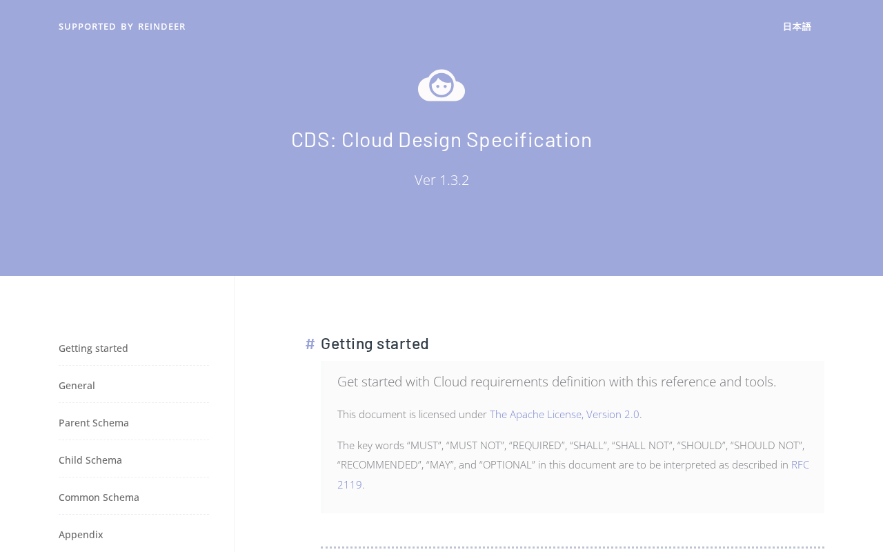Go to Getting started in sidebar

[93, 348]
